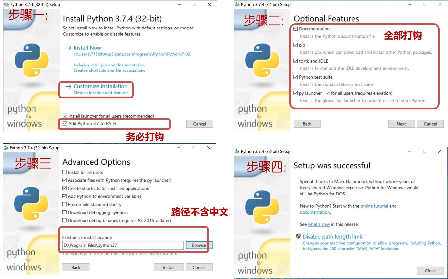
Task: Enable Precompile standard library option
Action: click(64, 204)
